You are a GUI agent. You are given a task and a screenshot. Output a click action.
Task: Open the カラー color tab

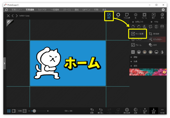point(118,16)
